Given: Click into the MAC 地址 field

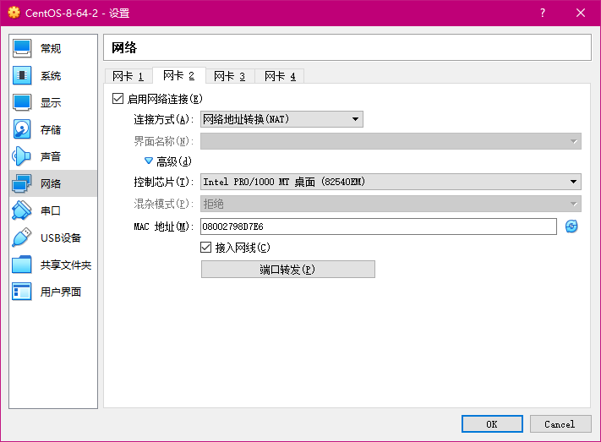Looking at the screenshot, I should pyautogui.click(x=379, y=226).
